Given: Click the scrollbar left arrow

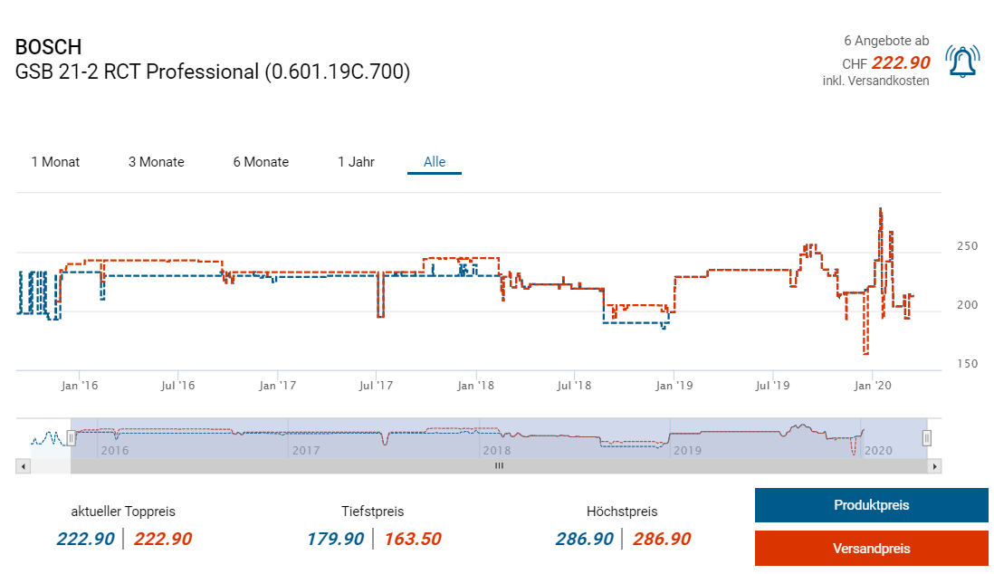Looking at the screenshot, I should 24,466.
